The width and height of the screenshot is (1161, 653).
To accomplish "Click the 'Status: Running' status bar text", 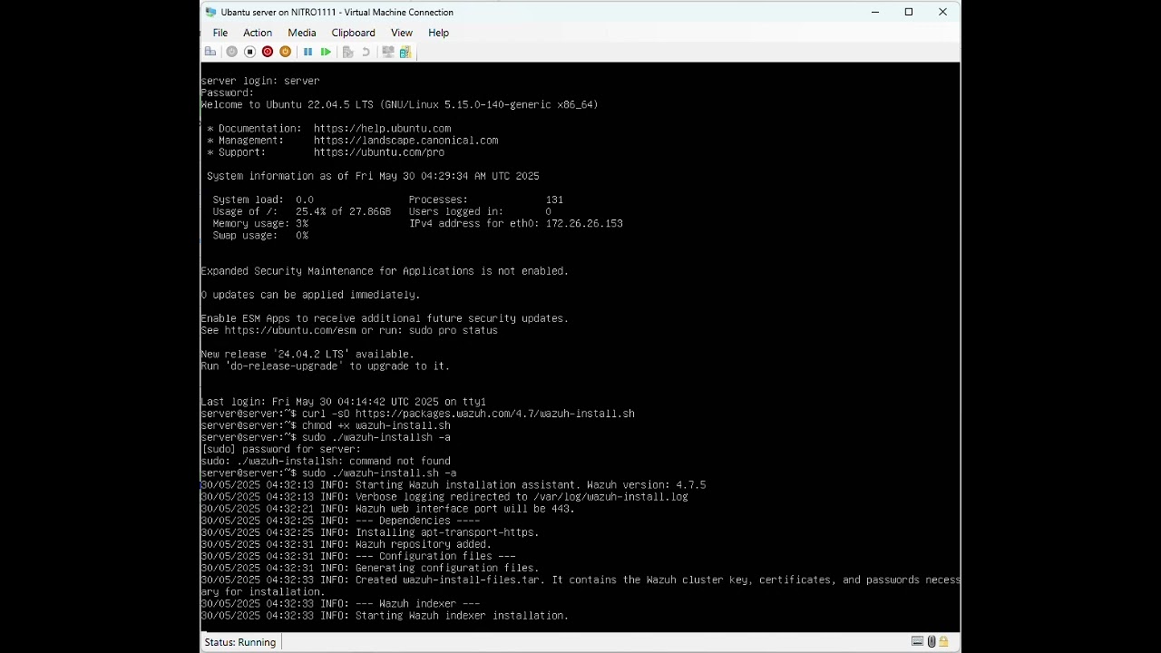I will tap(240, 642).
